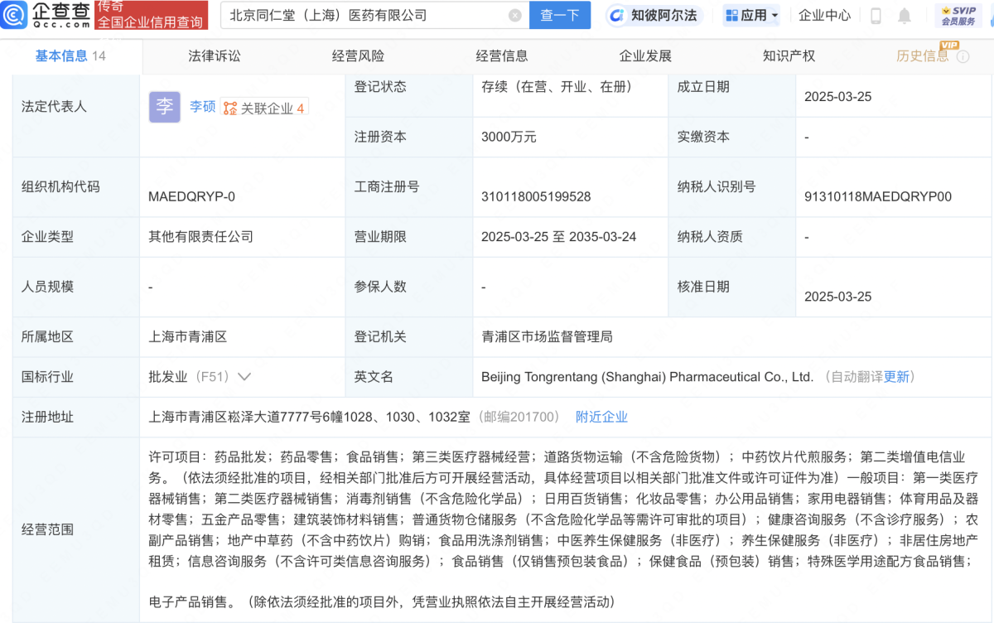Select registration status 存续（在营、开业、在册）
The height and width of the screenshot is (623, 994).
pyautogui.click(x=560, y=86)
